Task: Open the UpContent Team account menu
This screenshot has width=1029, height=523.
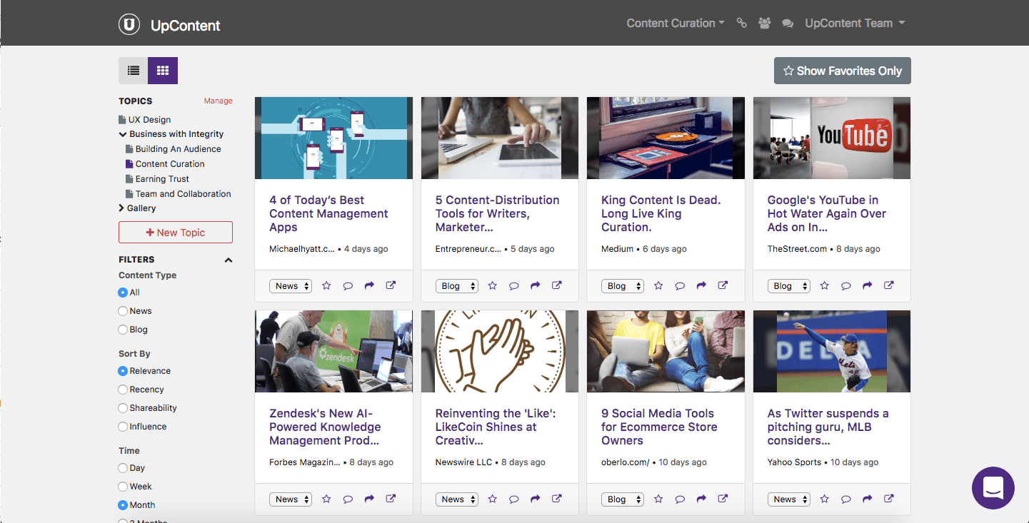Action: 855,24
